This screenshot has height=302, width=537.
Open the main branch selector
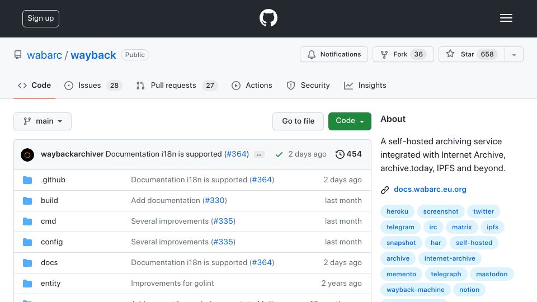[43, 121]
